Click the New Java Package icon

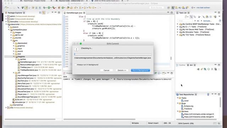coord(59,7)
